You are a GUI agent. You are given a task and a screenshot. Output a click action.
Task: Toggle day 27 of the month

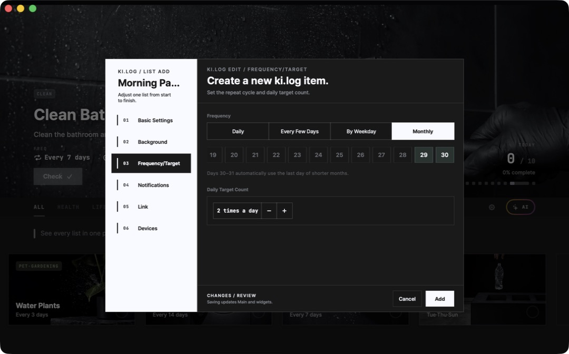click(x=381, y=155)
